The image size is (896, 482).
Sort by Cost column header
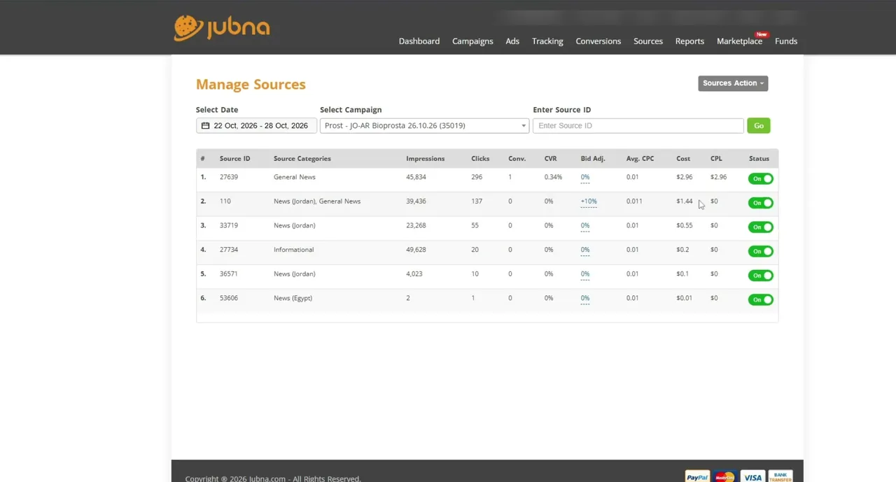coord(683,159)
